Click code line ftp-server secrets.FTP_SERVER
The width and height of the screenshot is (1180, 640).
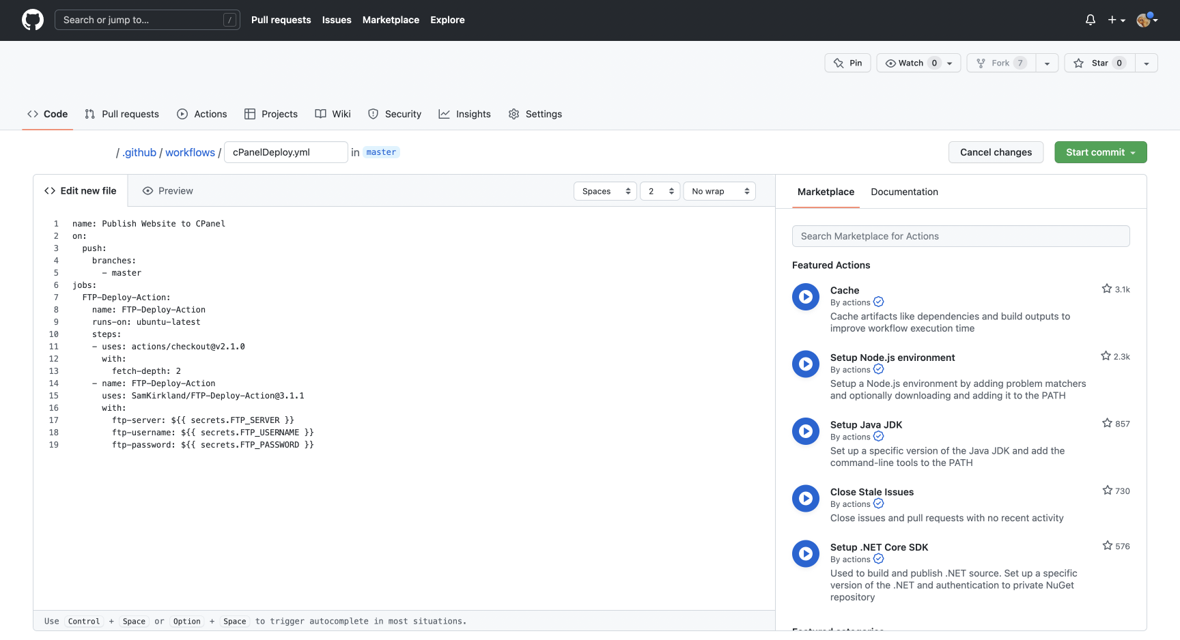coord(203,420)
